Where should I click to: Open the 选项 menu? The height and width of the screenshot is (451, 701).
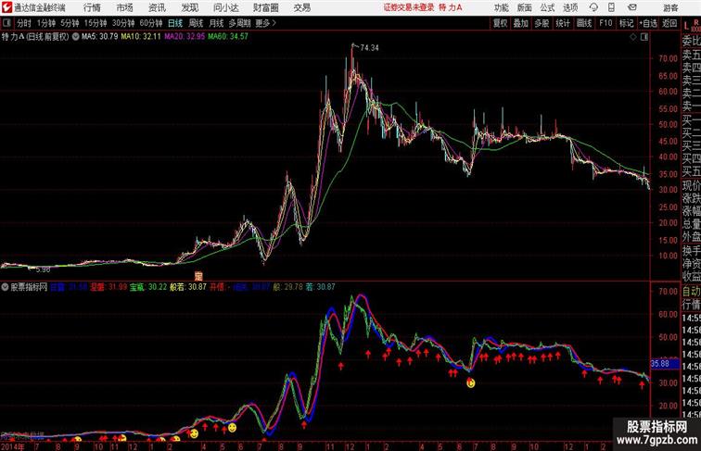point(570,8)
